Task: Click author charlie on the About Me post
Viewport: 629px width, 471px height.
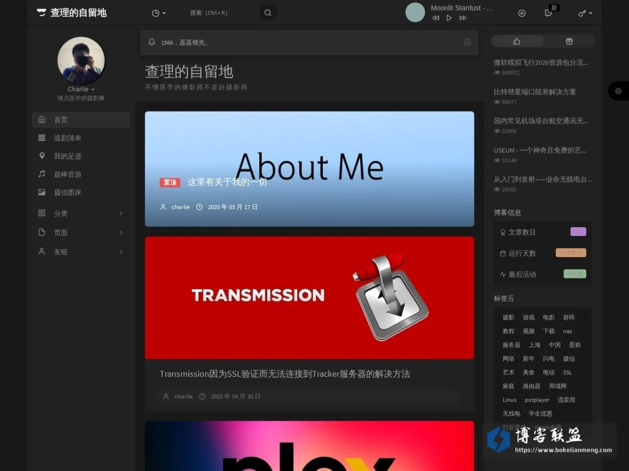Action: [180, 207]
